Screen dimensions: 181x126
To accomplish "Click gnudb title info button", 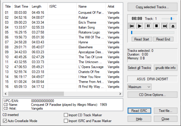I will click(166, 68).
